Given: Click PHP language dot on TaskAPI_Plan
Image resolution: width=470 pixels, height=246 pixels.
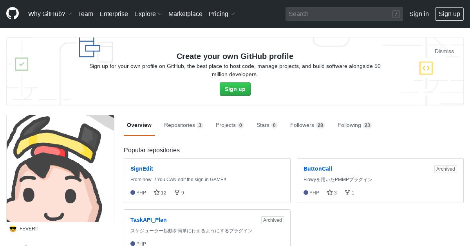Looking at the screenshot, I should [x=133, y=244].
